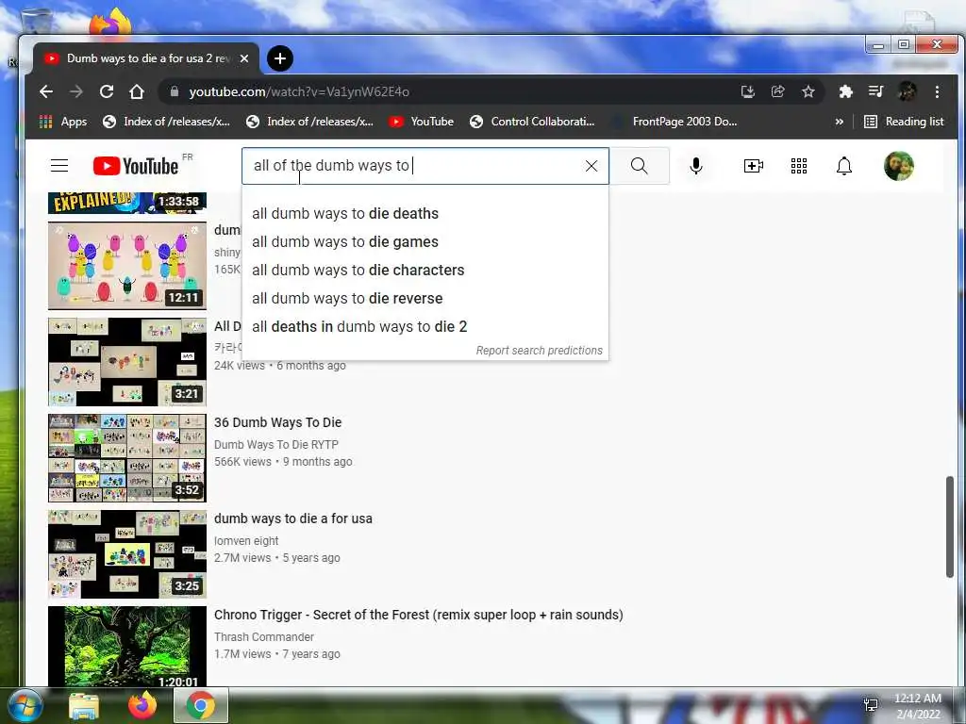The image size is (966, 724).
Task: Open the 3:25 dumb ways to die thumbnail
Action: pos(127,554)
